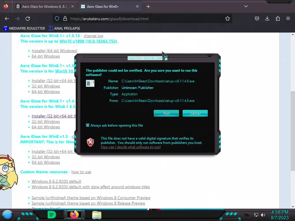Bookmark this page with the star

click(x=228, y=19)
